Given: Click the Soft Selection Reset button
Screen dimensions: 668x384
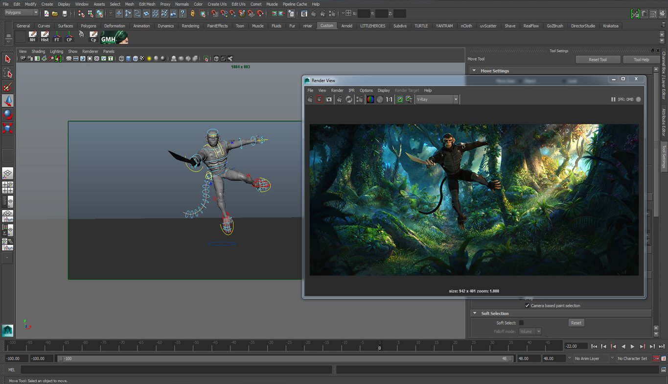Looking at the screenshot, I should tap(576, 323).
